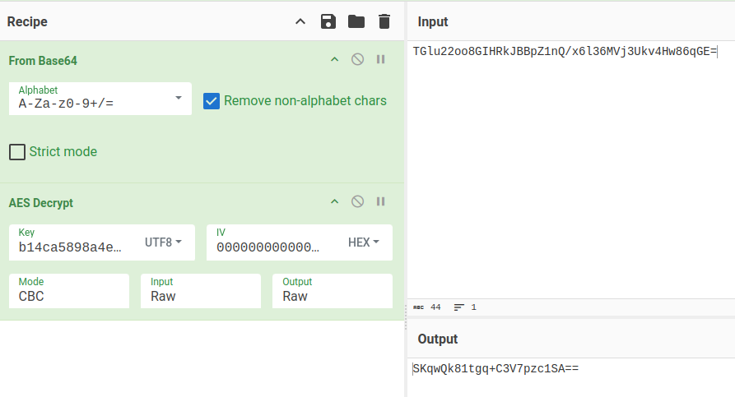The height and width of the screenshot is (397, 735).
Task: Collapse the From Base64 operation
Action: tap(334, 60)
